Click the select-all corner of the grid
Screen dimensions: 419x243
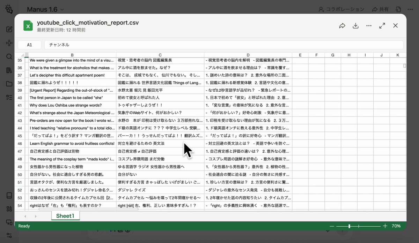(22, 55)
